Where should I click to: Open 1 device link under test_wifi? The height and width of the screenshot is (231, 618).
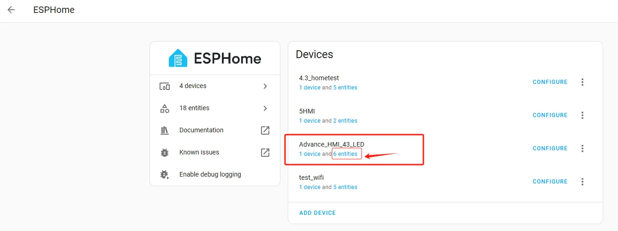tap(309, 187)
